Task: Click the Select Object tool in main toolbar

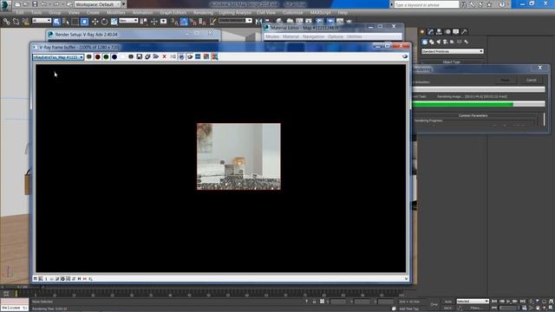Action: click(x=56, y=22)
